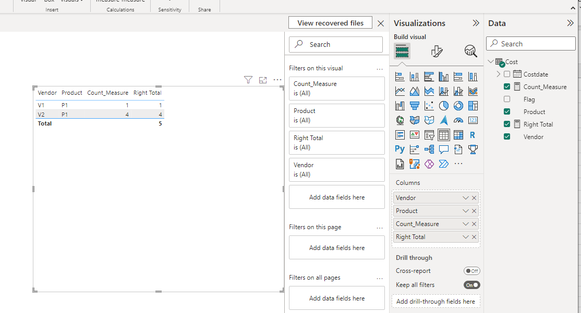
Task: Uncheck the Count_Measure field checkbox
Action: [x=507, y=86]
